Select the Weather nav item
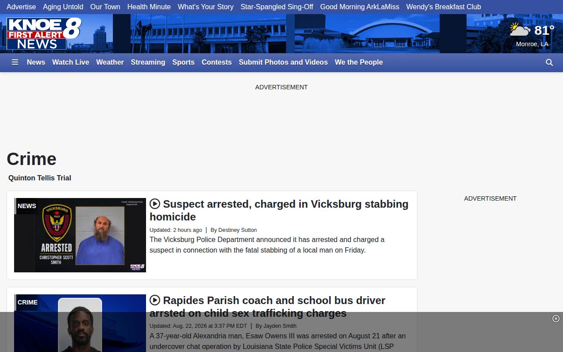 tap(110, 62)
